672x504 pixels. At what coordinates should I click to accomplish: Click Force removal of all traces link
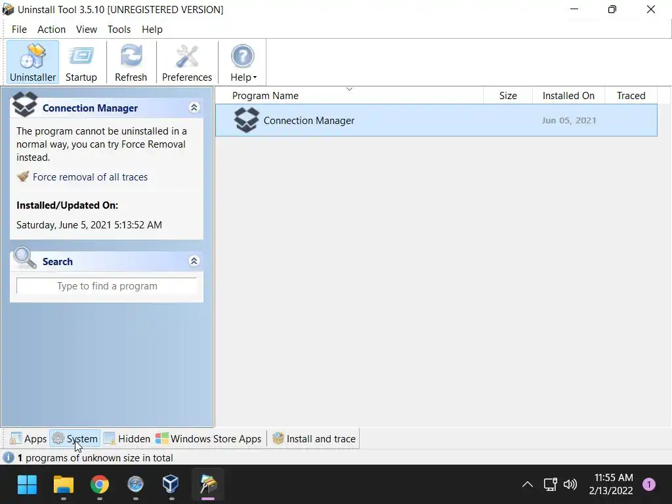pos(90,177)
